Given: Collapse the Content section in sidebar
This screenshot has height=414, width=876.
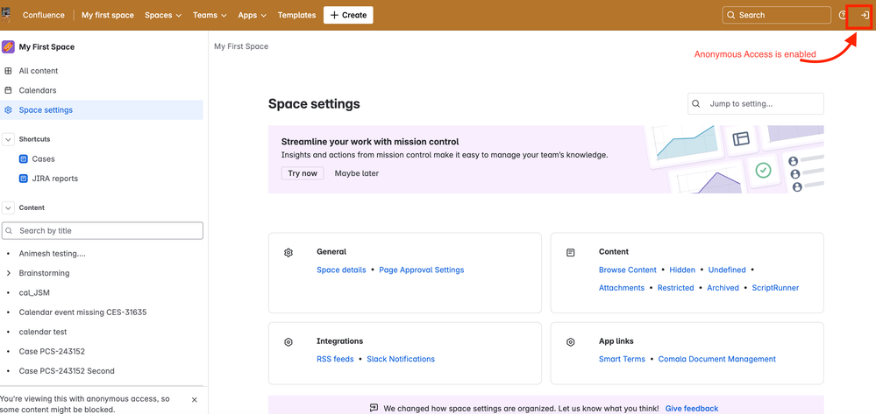Looking at the screenshot, I should pyautogui.click(x=9, y=207).
